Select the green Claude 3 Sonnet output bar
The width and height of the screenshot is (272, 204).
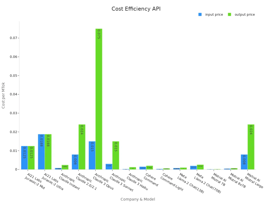(116, 155)
